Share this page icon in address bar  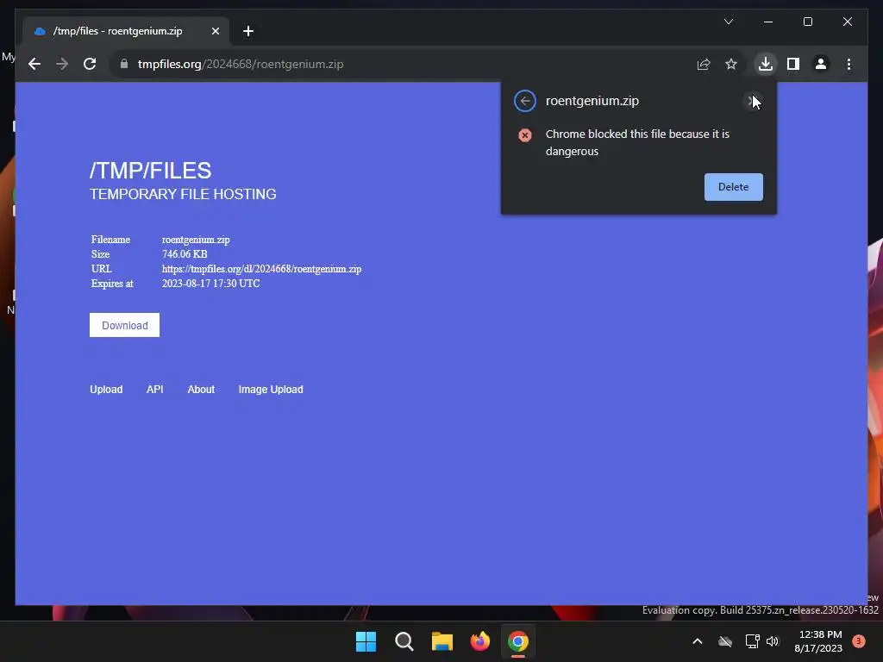[x=704, y=64]
